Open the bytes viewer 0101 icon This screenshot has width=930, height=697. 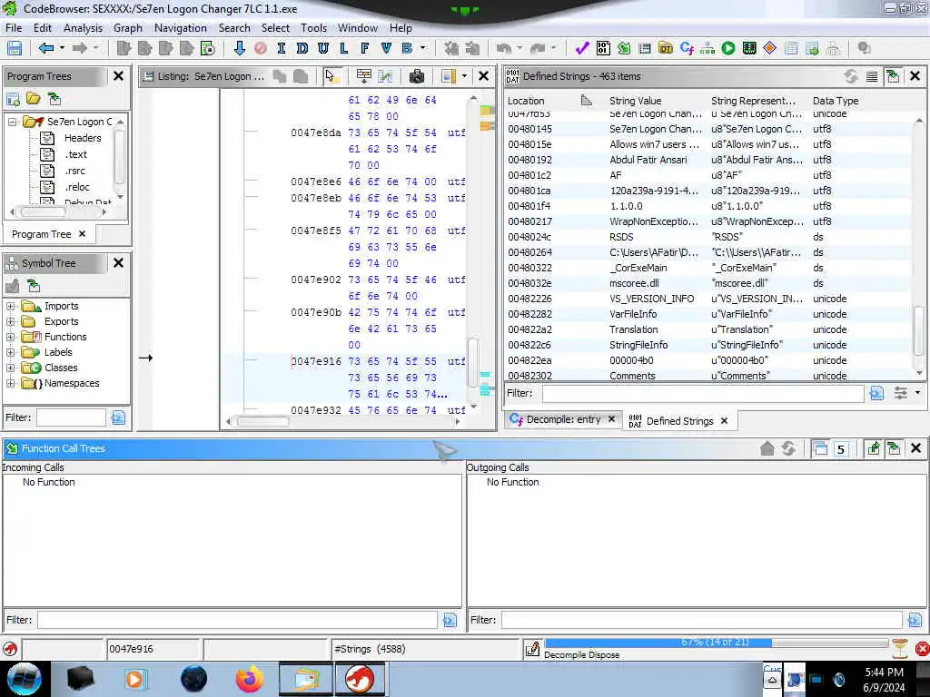tap(603, 49)
